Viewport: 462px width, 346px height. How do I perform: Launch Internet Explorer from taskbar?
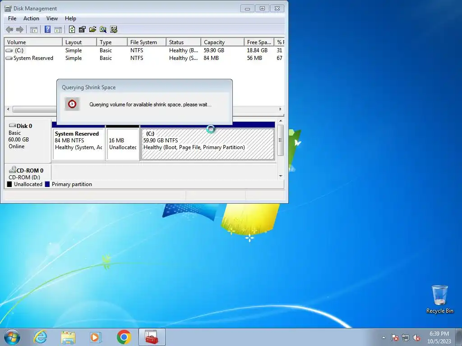coord(40,337)
